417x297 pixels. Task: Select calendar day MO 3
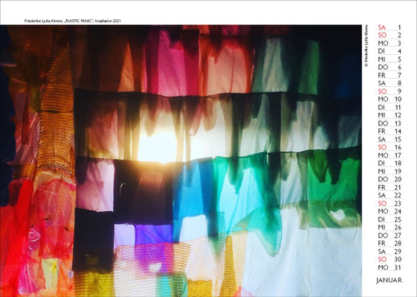click(389, 43)
